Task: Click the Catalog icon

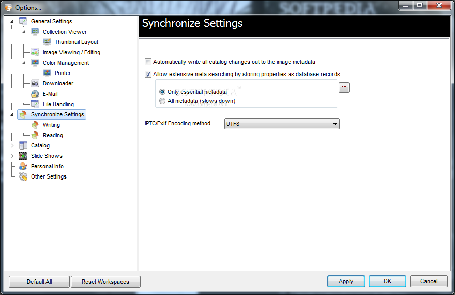Action: (23, 145)
